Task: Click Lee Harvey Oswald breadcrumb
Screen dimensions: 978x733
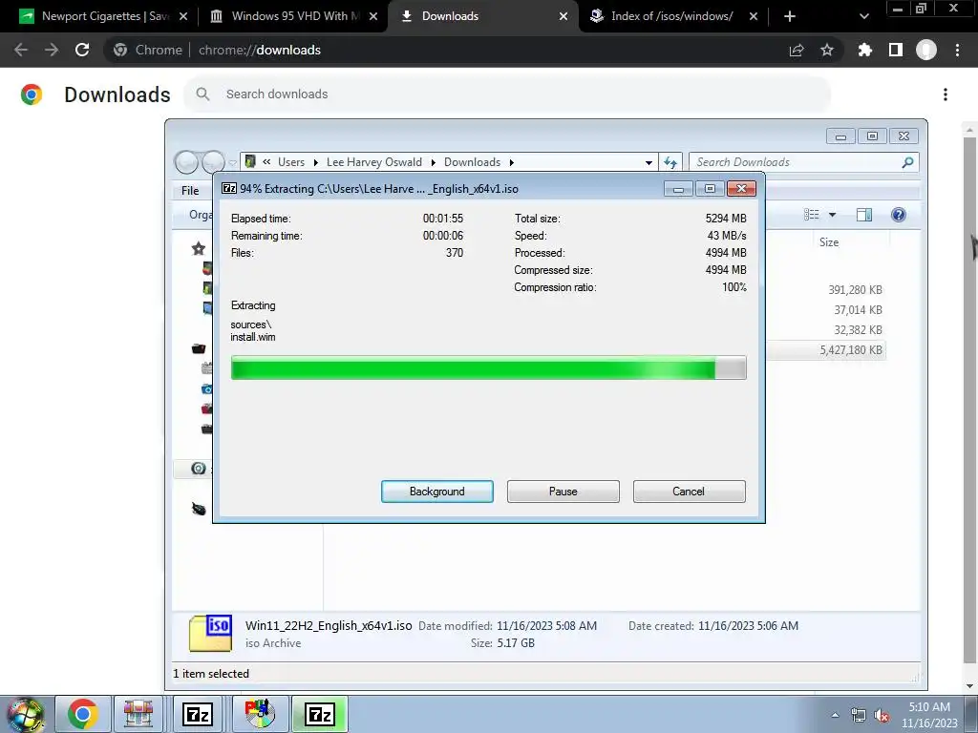Action: pos(374,162)
